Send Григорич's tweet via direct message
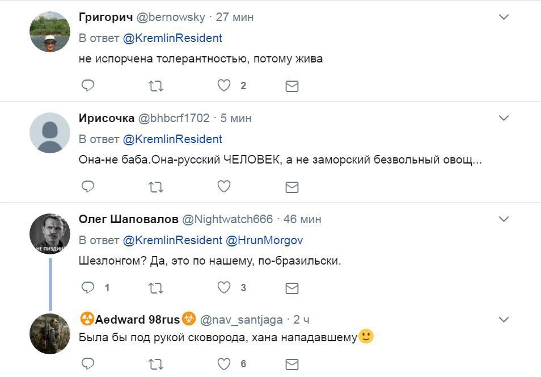Screen dimensions: 541x377 click(291, 86)
